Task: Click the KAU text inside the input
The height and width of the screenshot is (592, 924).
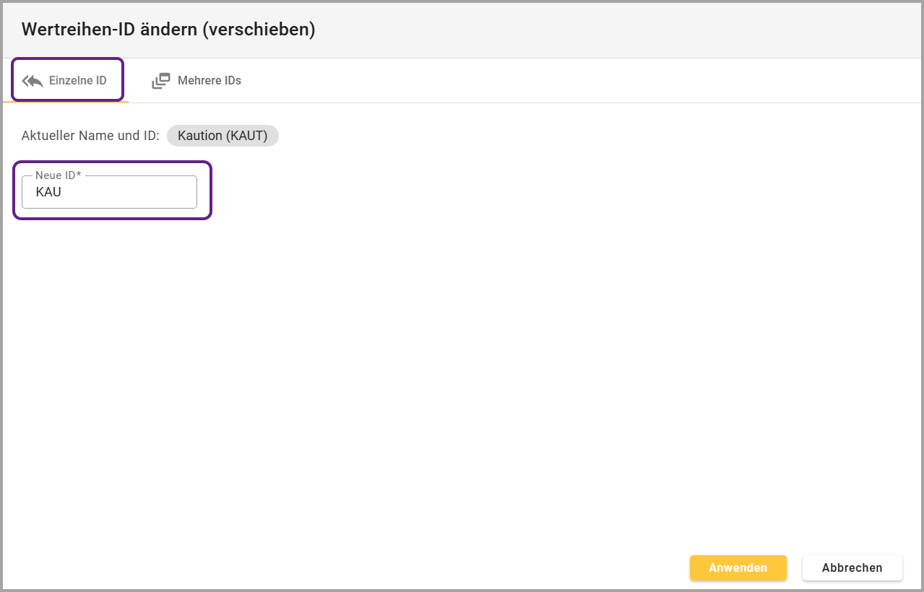Action: (48, 193)
